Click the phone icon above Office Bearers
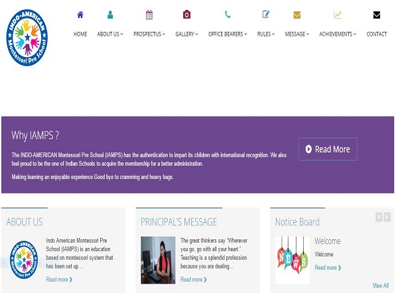Image resolution: width=398 pixels, height=293 pixels. coord(228,15)
